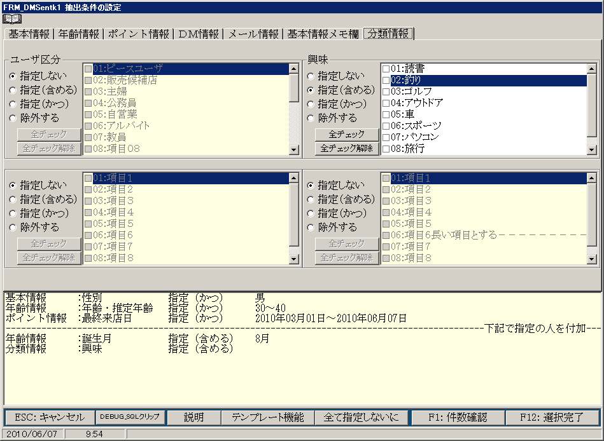
Task: Select 指定(含める) radio in ユーザ区分 group
Action: click(13, 90)
